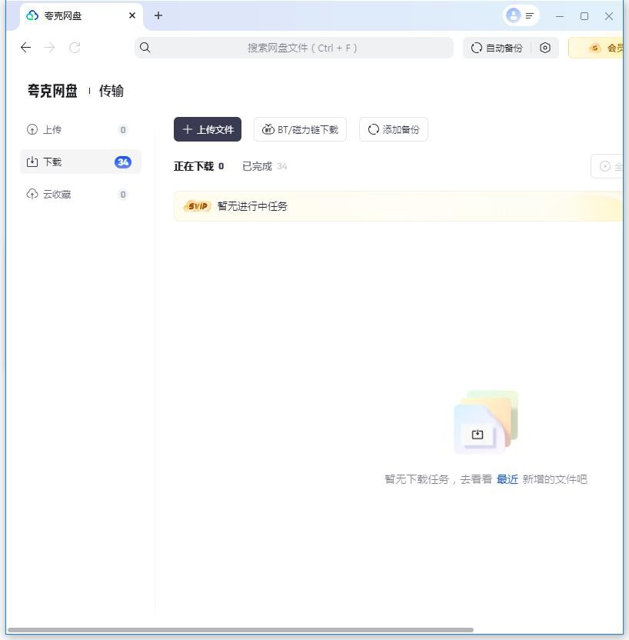Click the search magnifier icon
629x640 pixels.
[x=145, y=48]
